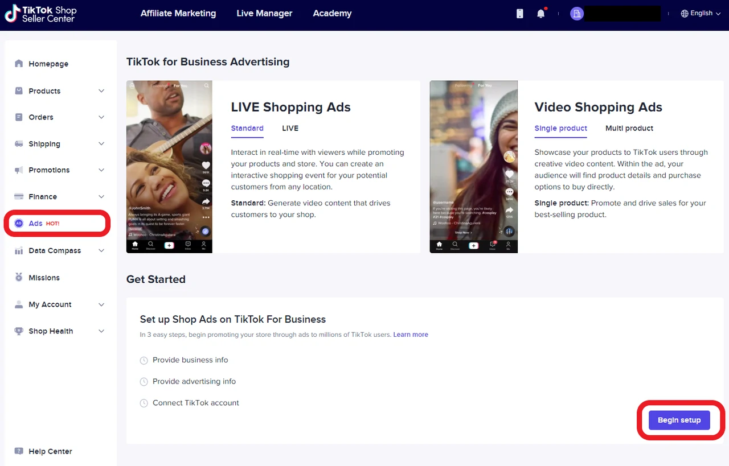
Task: Click the LIVE Shopping Ads preview image
Action: tap(169, 167)
